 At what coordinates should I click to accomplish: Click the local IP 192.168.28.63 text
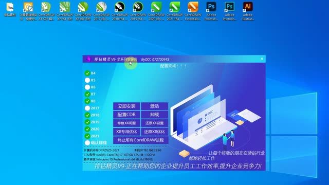coord(148,150)
